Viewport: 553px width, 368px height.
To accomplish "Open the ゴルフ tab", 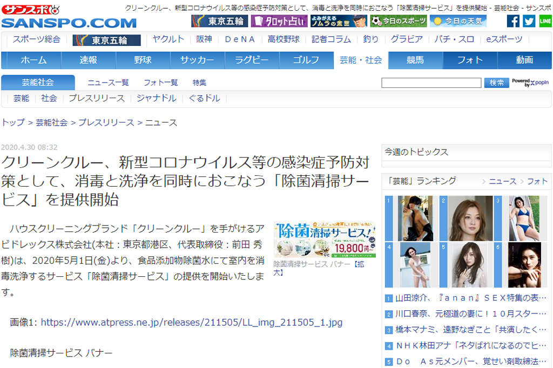I will (306, 60).
